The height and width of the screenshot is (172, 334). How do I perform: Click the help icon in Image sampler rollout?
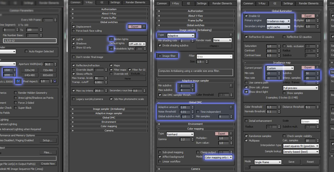(x=231, y=35)
